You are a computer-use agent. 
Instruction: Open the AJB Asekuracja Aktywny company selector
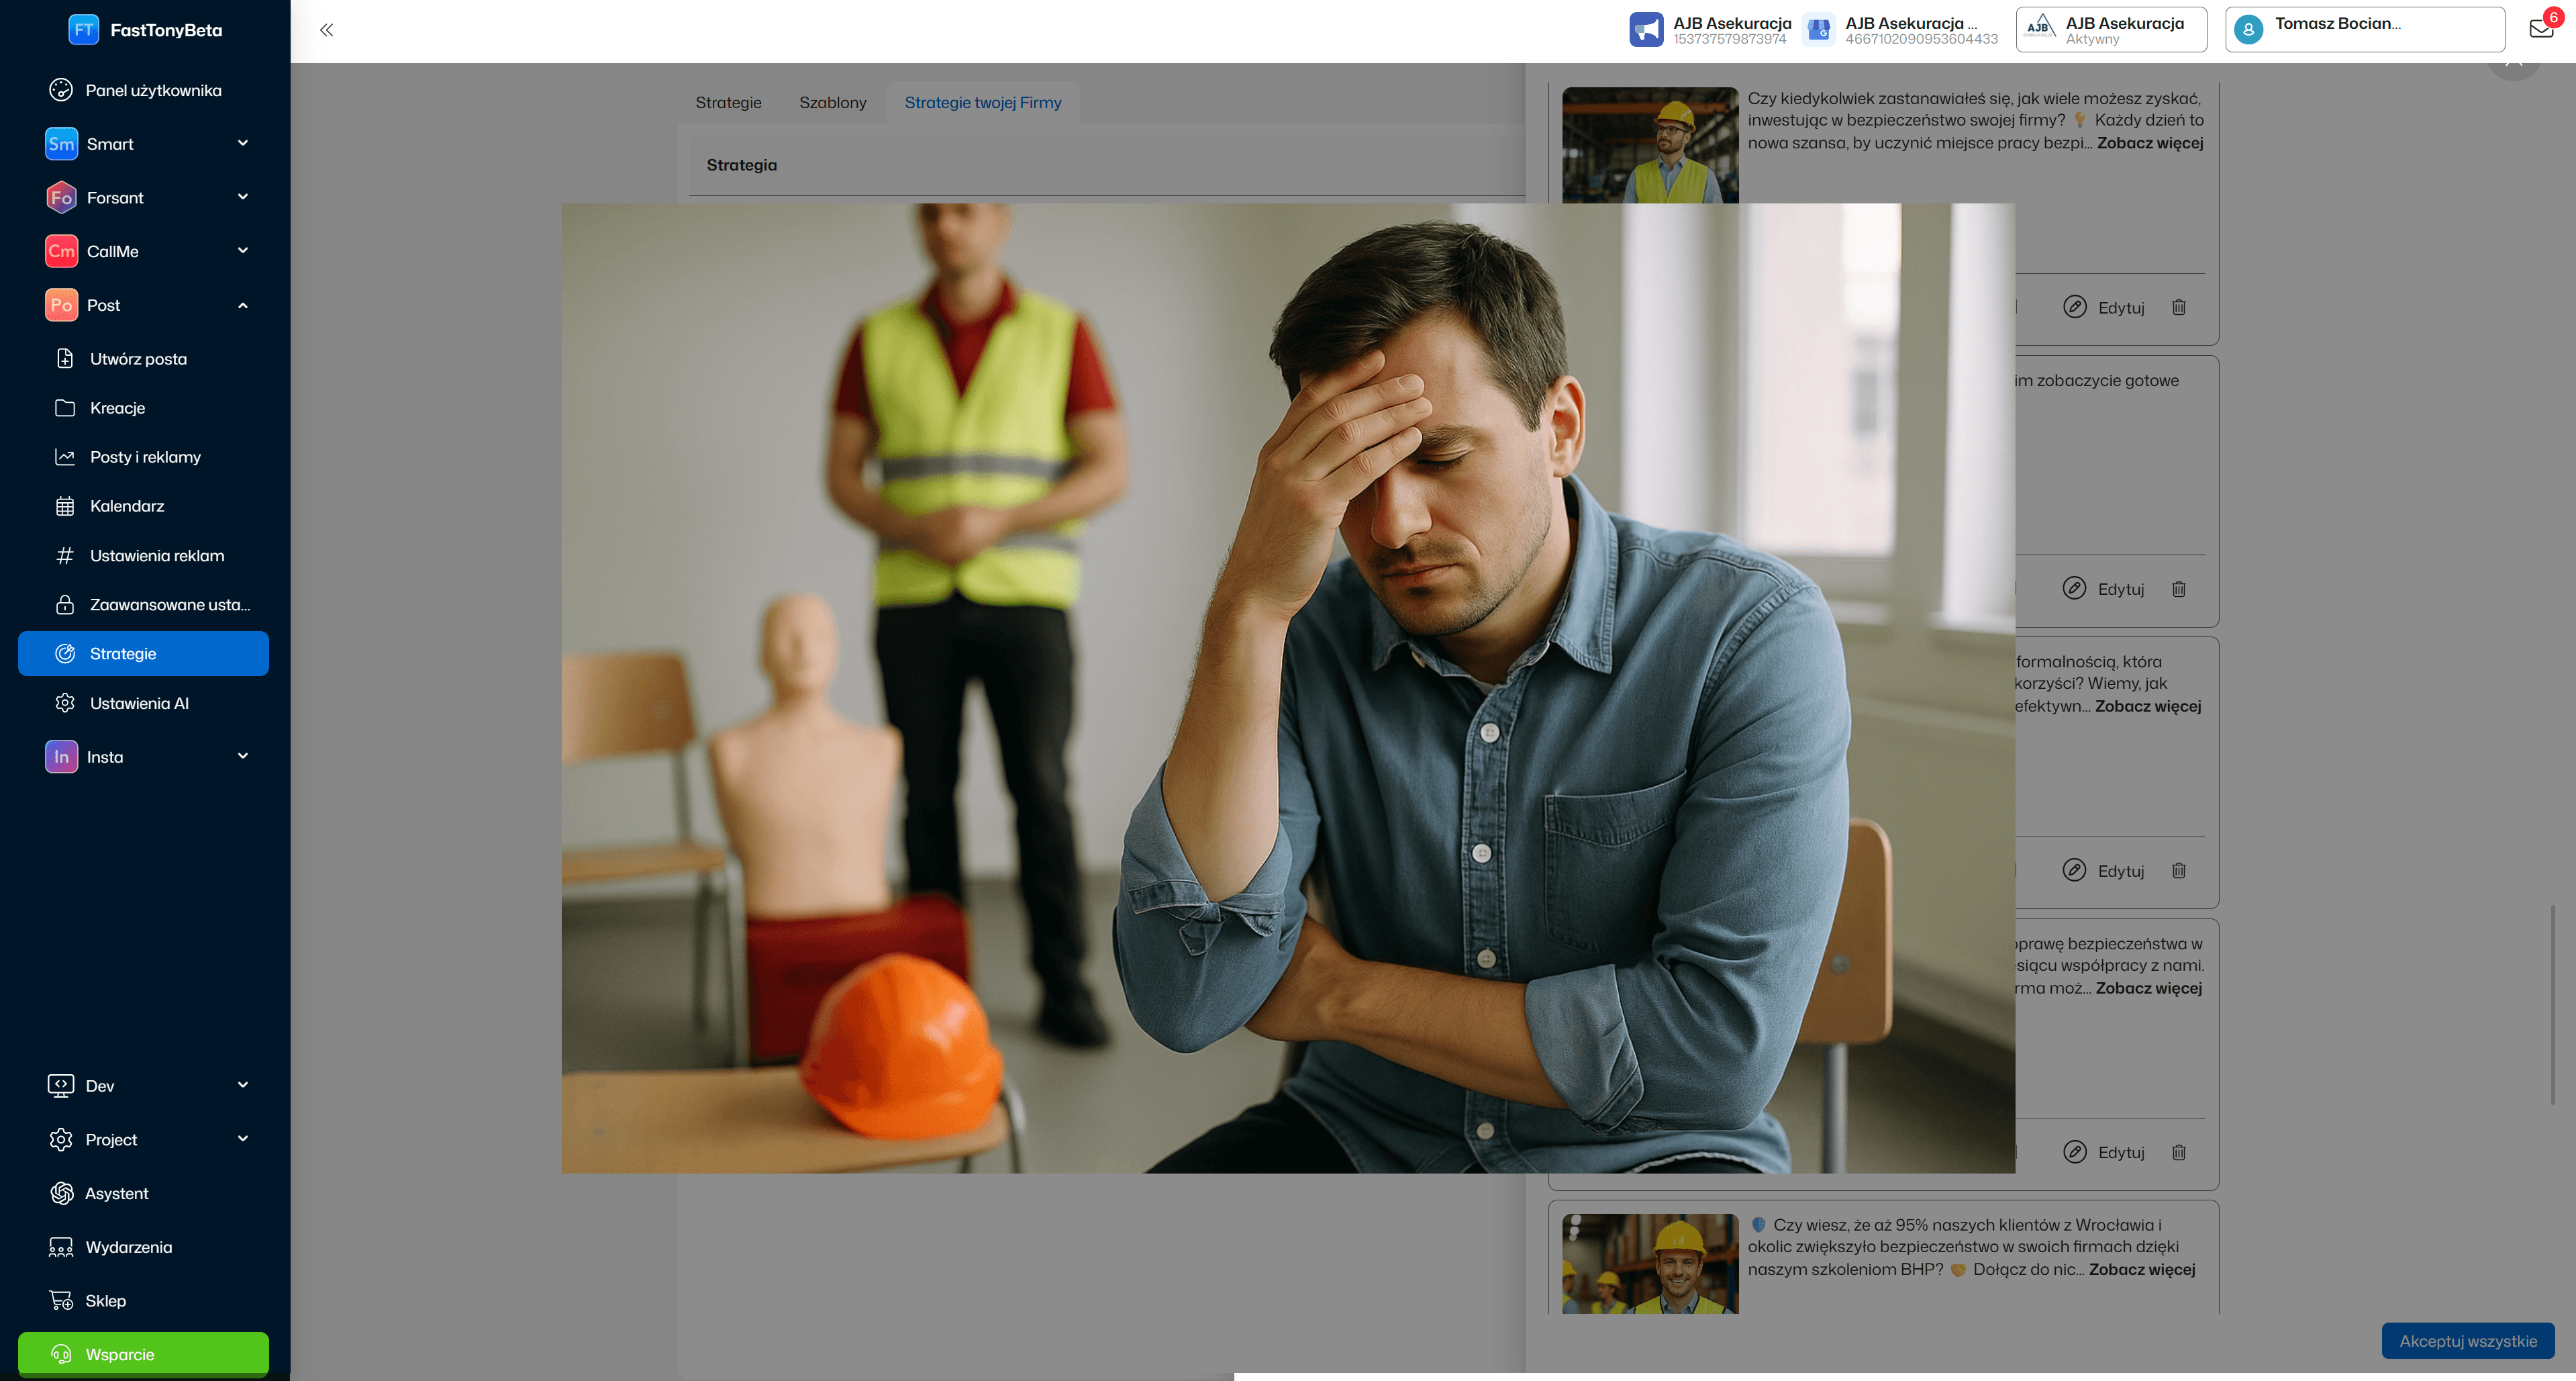(2112, 30)
